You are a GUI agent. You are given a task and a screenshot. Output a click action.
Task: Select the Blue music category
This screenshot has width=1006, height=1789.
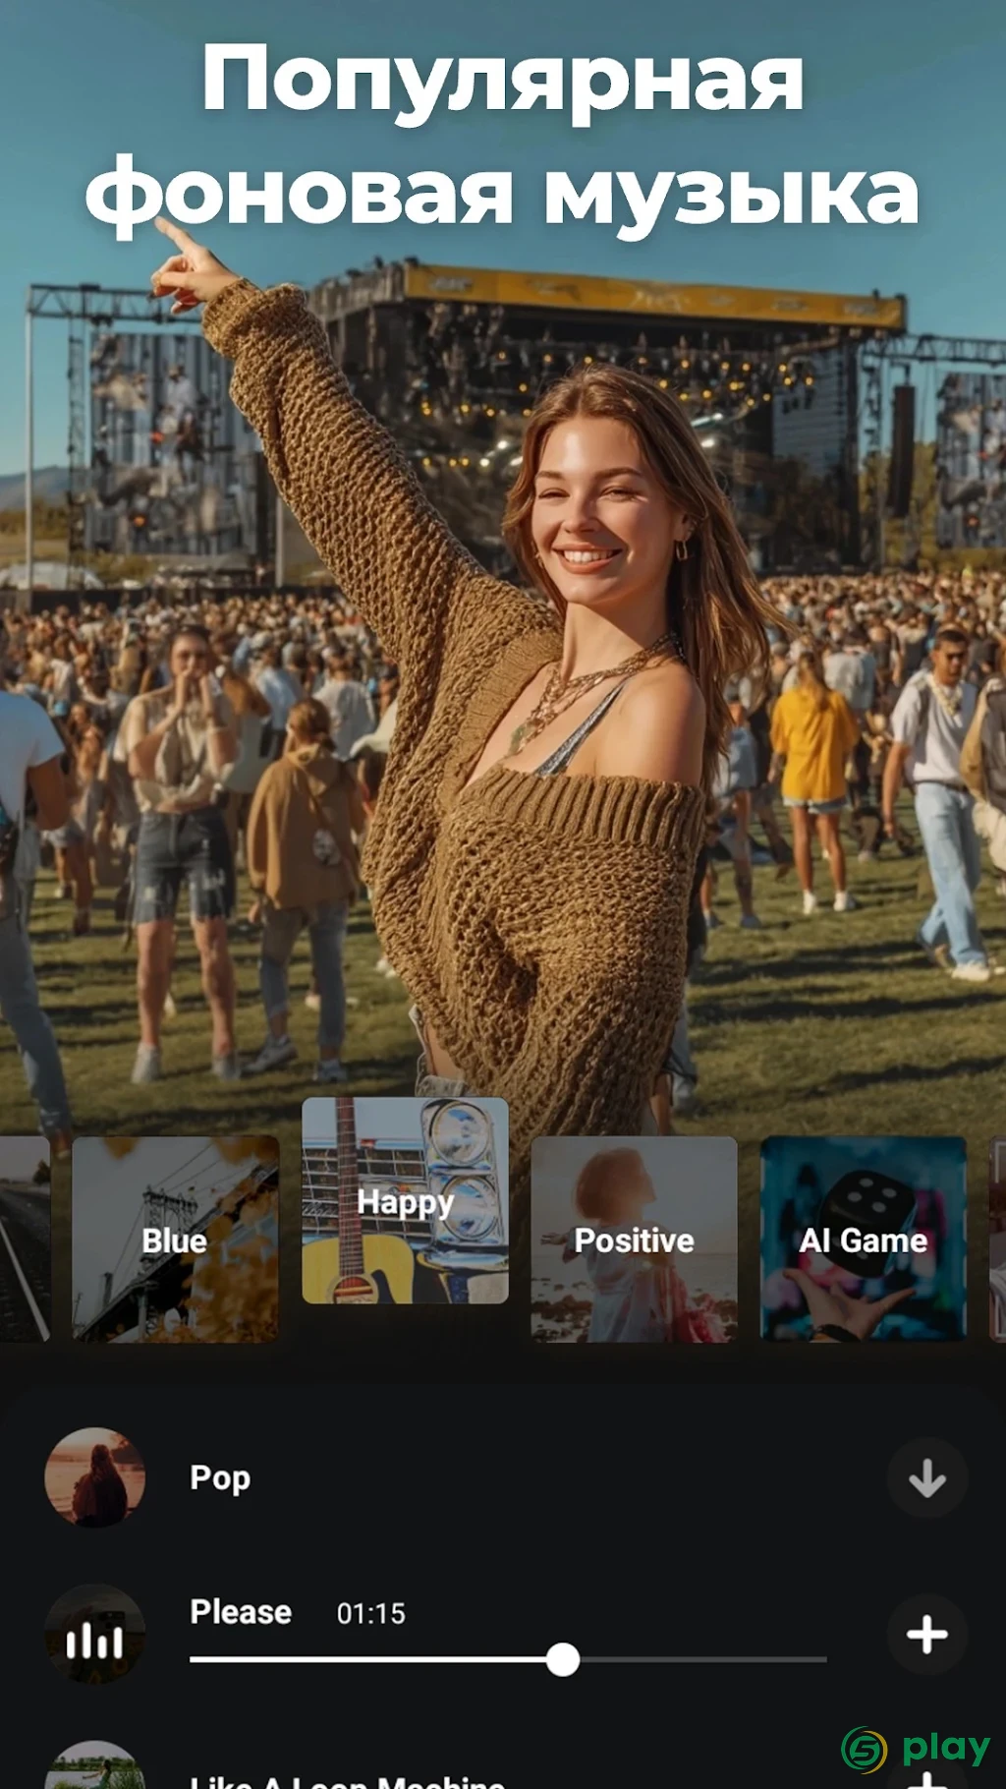(x=175, y=1240)
